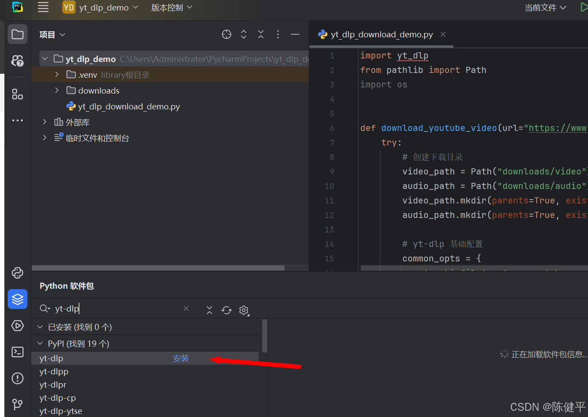Expand 临时文件和控制台 node

coord(45,138)
